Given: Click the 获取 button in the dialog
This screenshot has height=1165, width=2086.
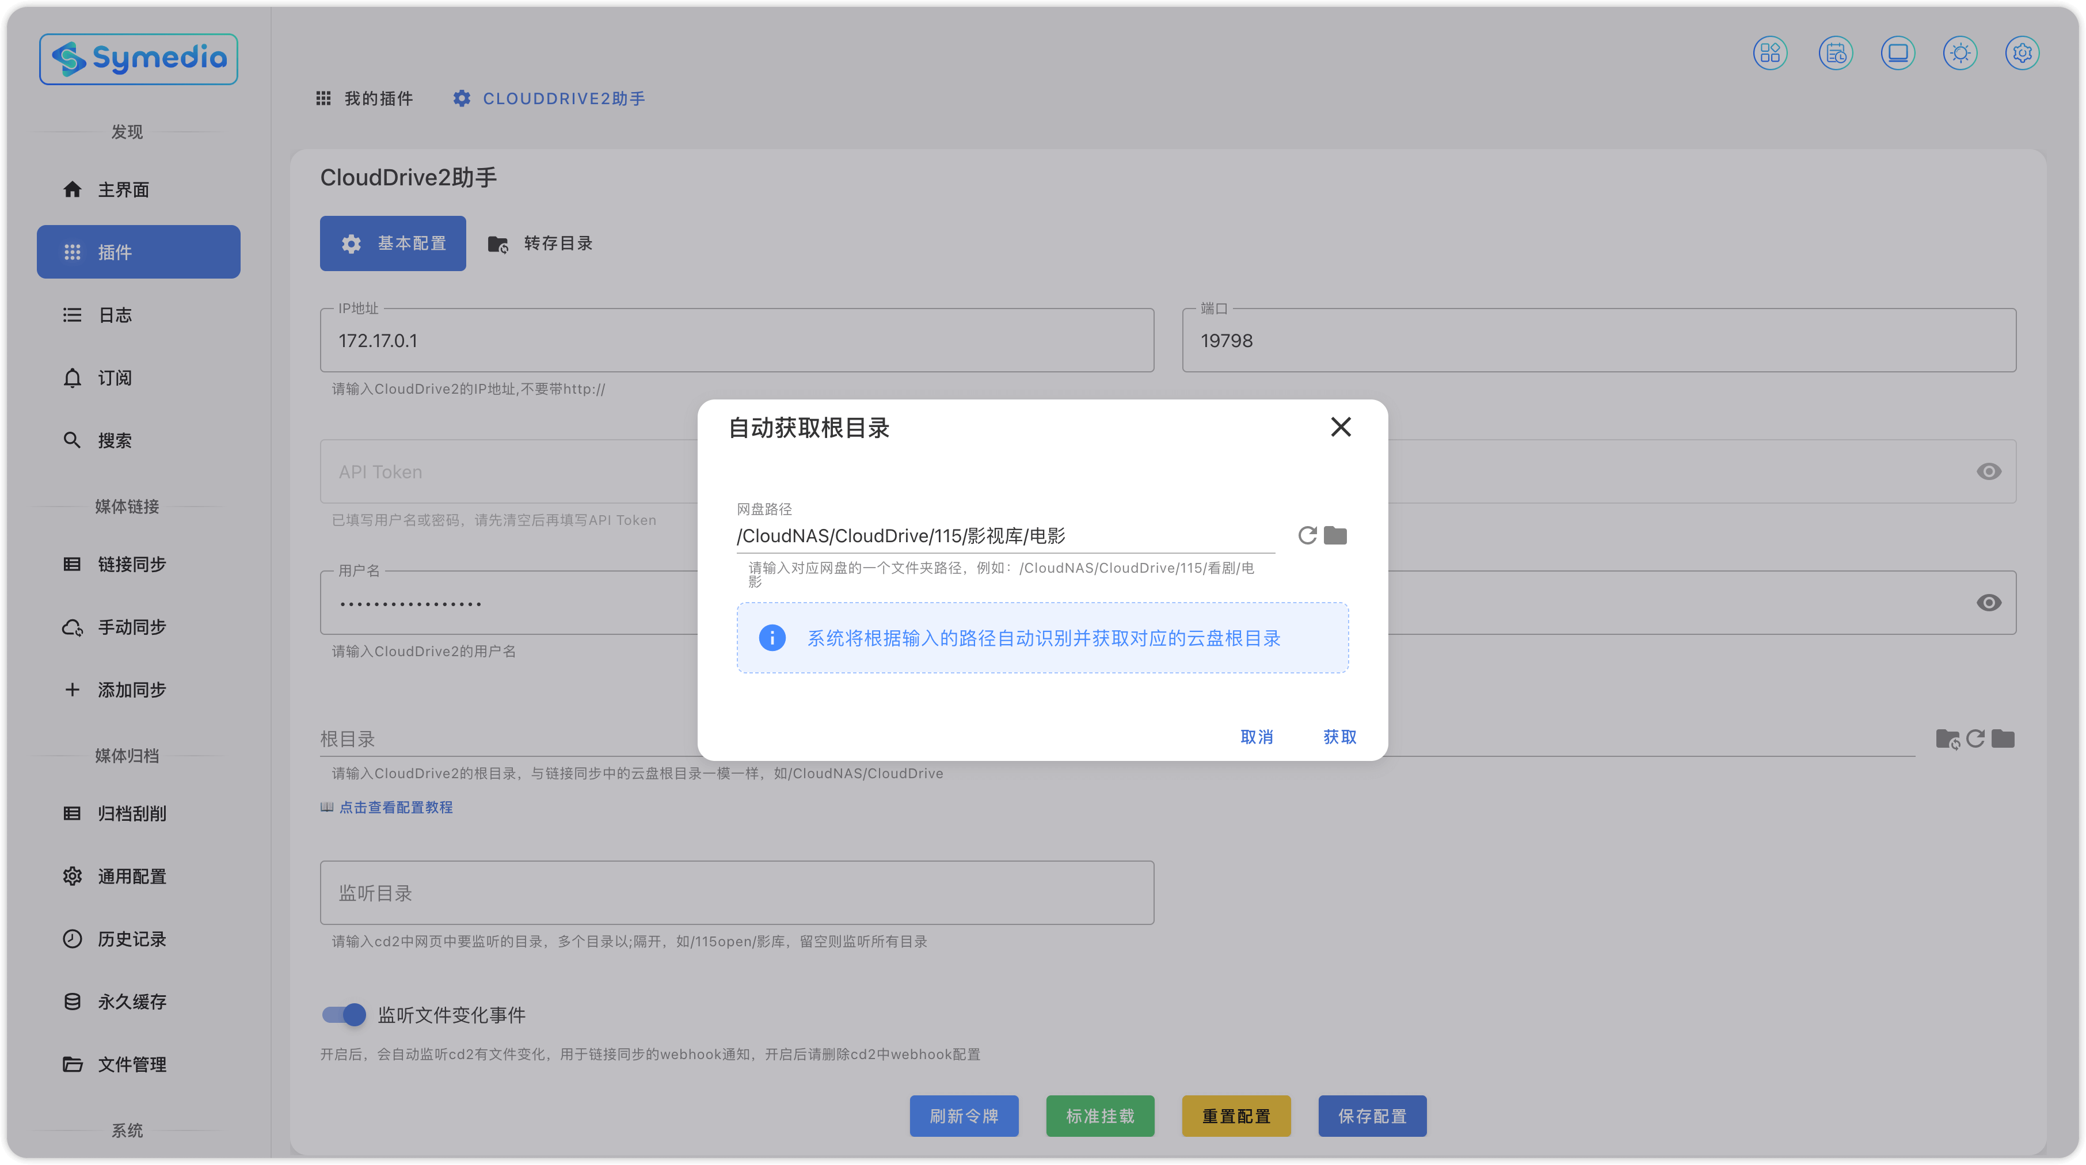Looking at the screenshot, I should tap(1339, 737).
